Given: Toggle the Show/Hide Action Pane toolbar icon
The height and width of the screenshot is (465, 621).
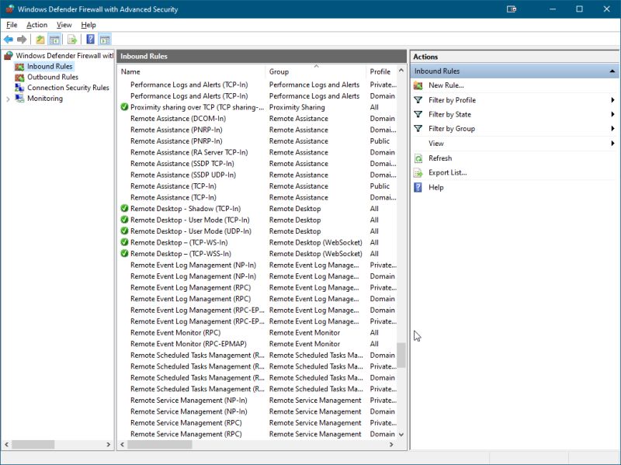Looking at the screenshot, I should point(105,40).
